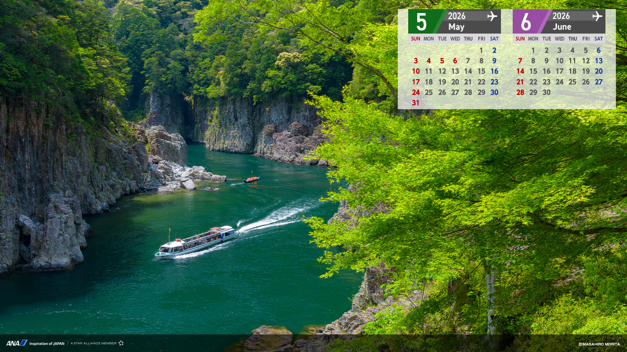Click the purple number 6 badge

click(x=526, y=22)
